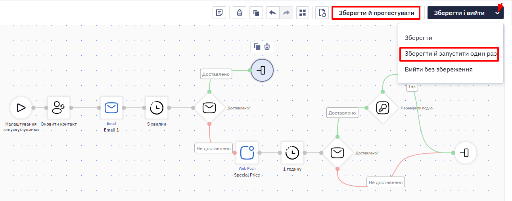Click the "Оновити контакт" caption text
The width and height of the screenshot is (512, 201).
[x=59, y=124]
